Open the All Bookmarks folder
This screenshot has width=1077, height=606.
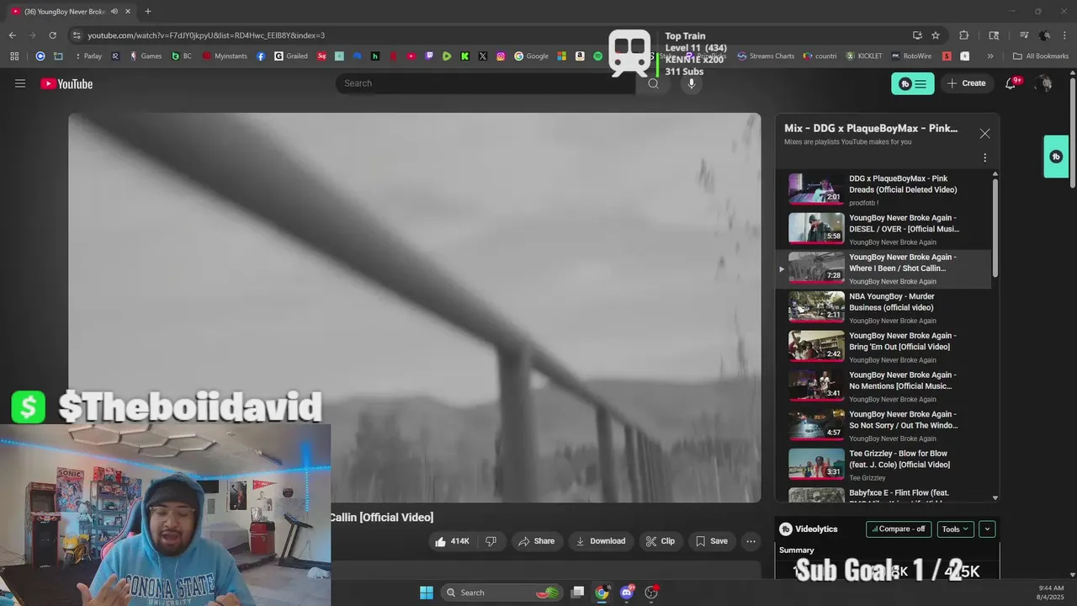click(x=1041, y=56)
